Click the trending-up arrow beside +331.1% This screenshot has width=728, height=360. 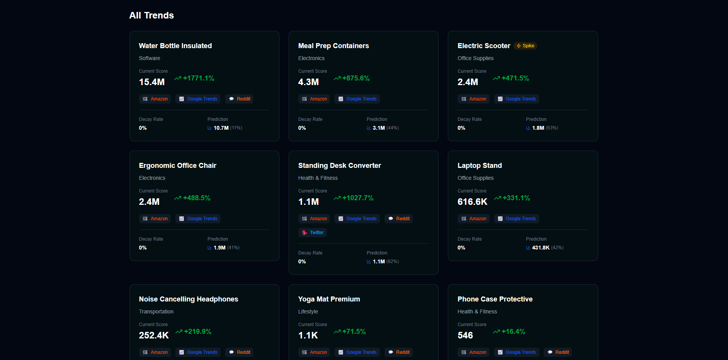click(x=498, y=198)
